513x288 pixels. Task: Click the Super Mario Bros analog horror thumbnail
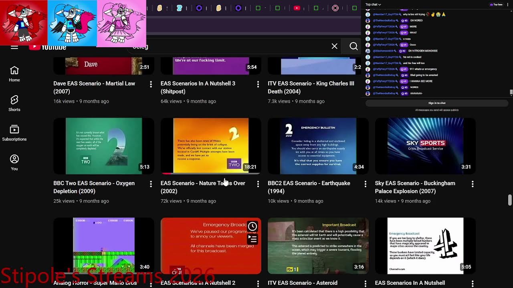[x=104, y=246]
